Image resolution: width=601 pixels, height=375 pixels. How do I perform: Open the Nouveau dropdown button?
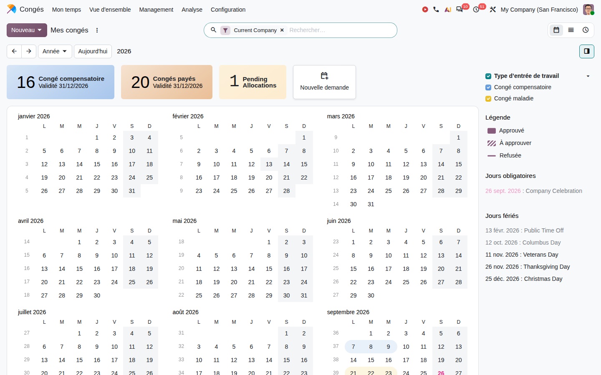27,30
